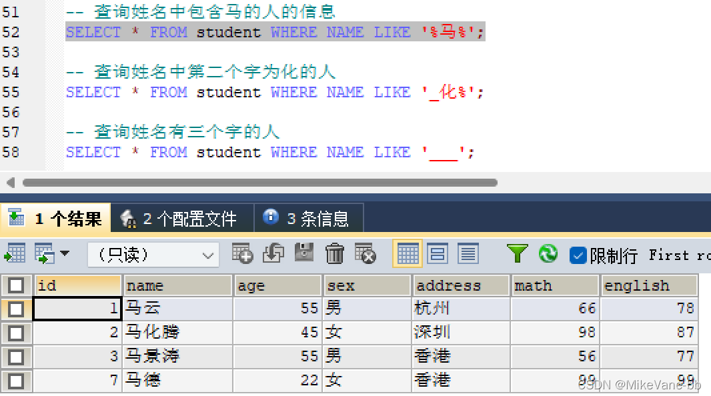This screenshot has height=396, width=711.
Task: Select the math cell 56
Action: 555,356
